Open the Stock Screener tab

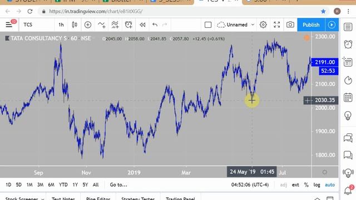(22, 198)
